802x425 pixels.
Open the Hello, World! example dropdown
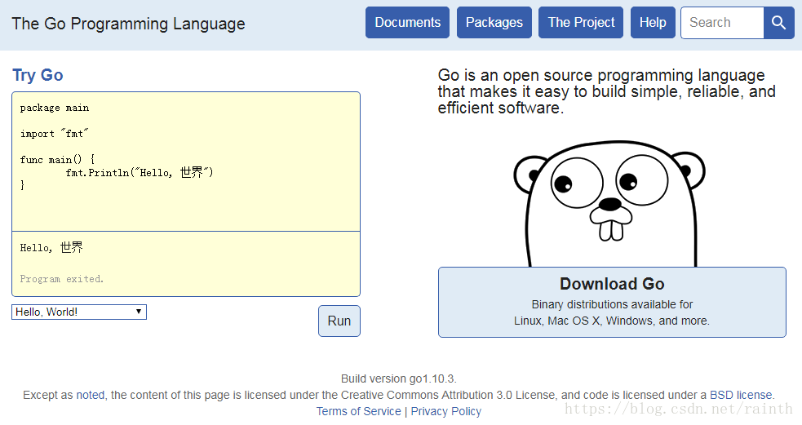click(79, 312)
